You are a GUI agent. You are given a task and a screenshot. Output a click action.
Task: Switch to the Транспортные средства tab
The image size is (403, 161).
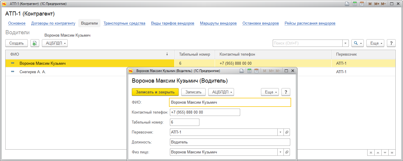point(124,23)
